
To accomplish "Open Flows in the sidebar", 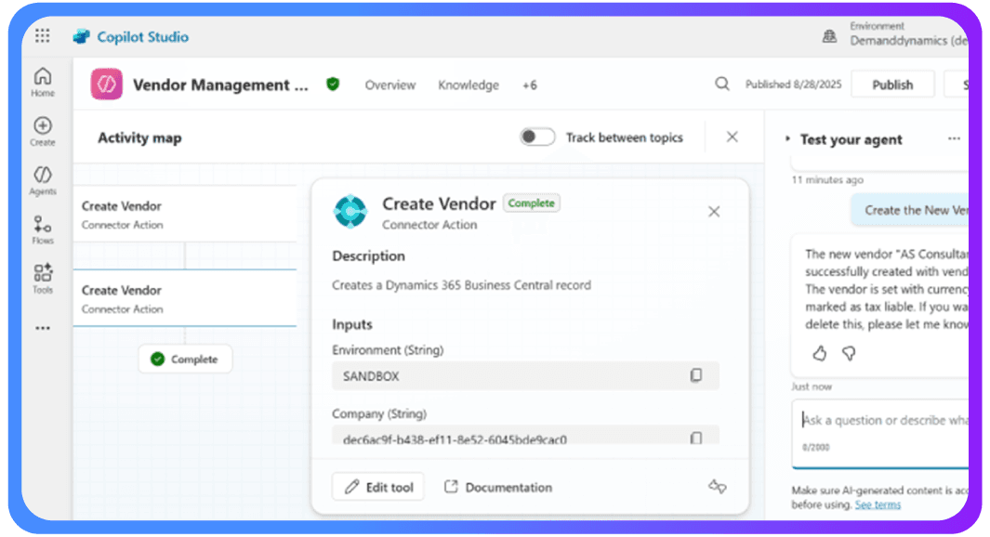I will pos(43,229).
